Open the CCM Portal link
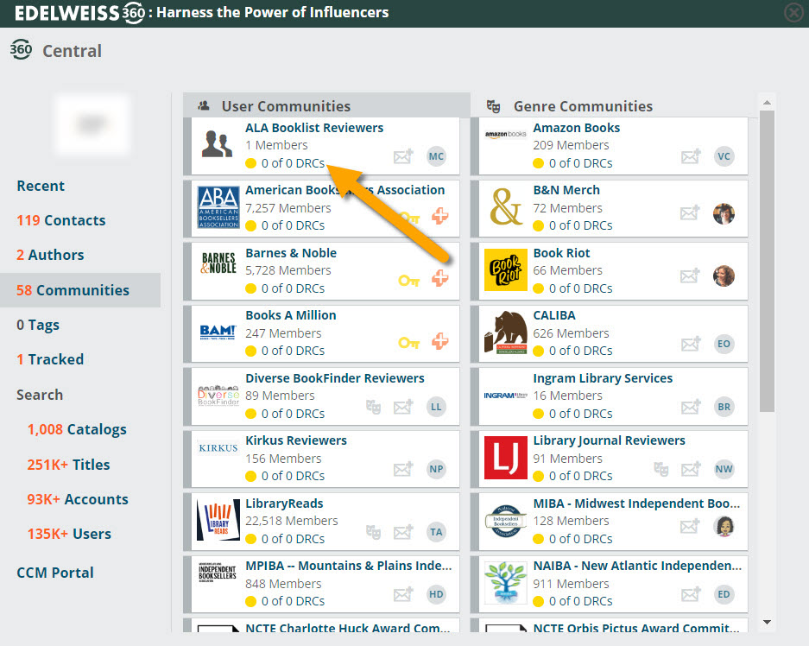The image size is (809, 646). [x=55, y=573]
